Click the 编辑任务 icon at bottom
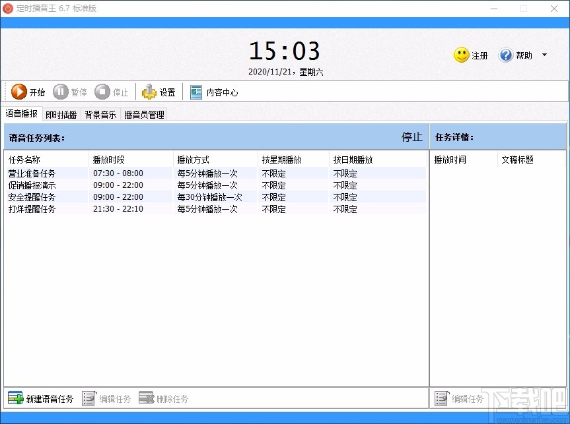 [90, 399]
